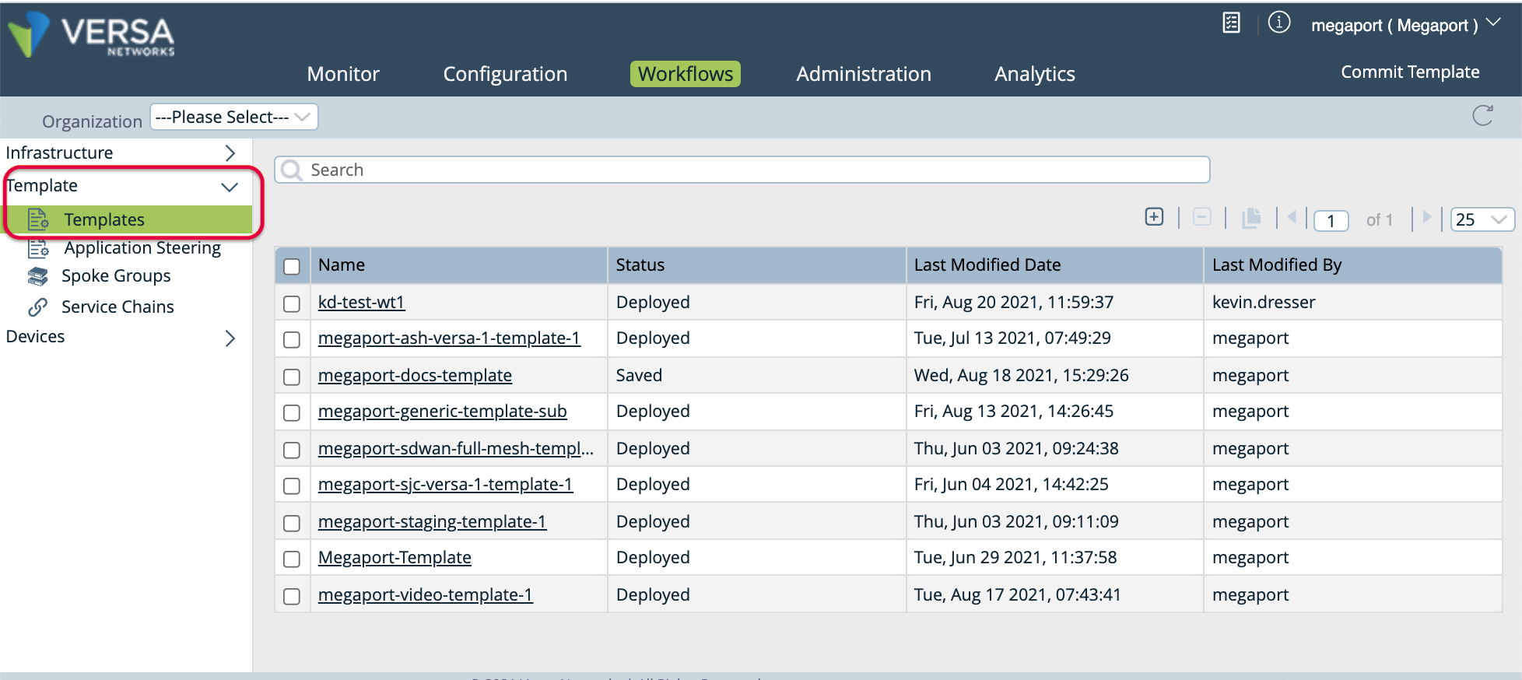Open the Analytics tab

pos(1034,74)
